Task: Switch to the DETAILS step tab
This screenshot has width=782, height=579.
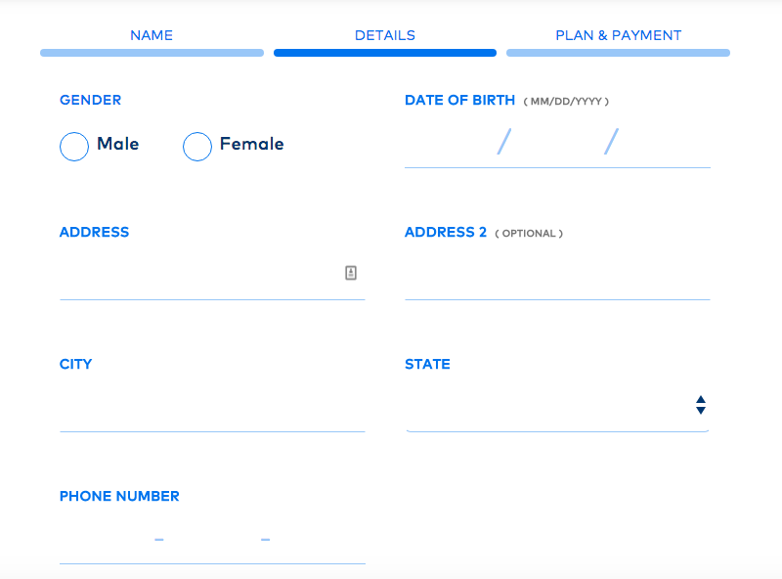Action: (385, 35)
